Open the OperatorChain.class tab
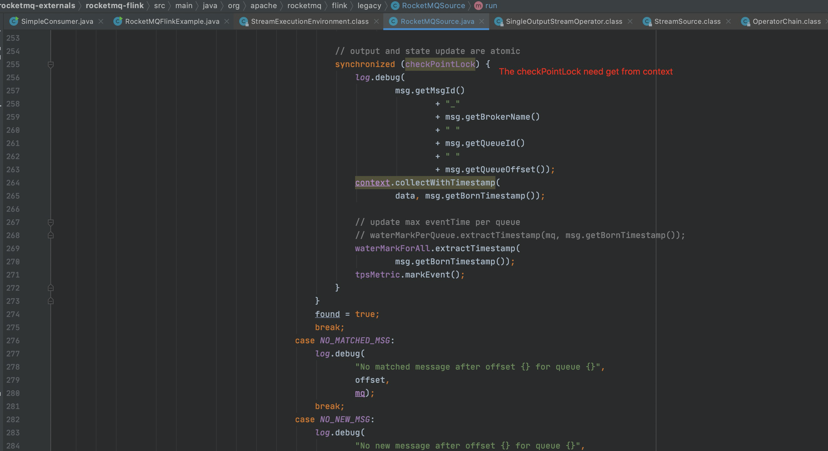The width and height of the screenshot is (828, 451). [786, 22]
